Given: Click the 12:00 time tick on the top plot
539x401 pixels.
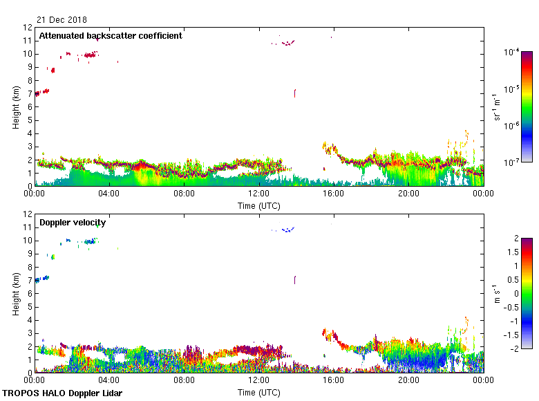Looking at the screenshot, I should point(258,195).
